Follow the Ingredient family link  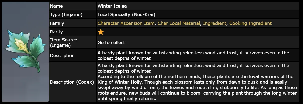(214, 23)
